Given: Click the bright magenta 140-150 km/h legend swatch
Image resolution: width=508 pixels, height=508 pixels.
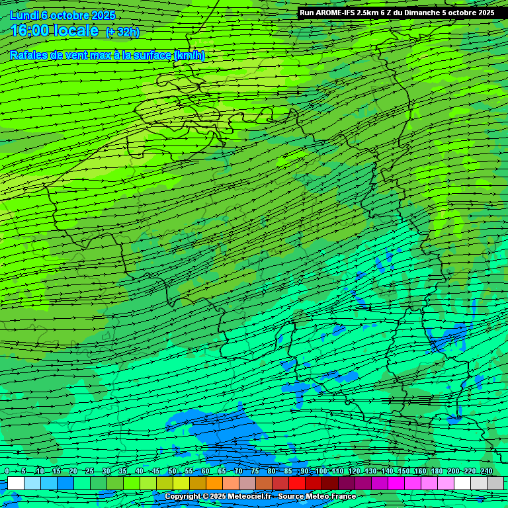Looking at the screenshot, I should 396,483.
